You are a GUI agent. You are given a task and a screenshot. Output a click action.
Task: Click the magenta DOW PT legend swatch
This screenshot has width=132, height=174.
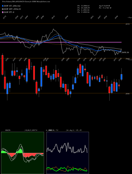pyautogui.click(x=3, y=12)
